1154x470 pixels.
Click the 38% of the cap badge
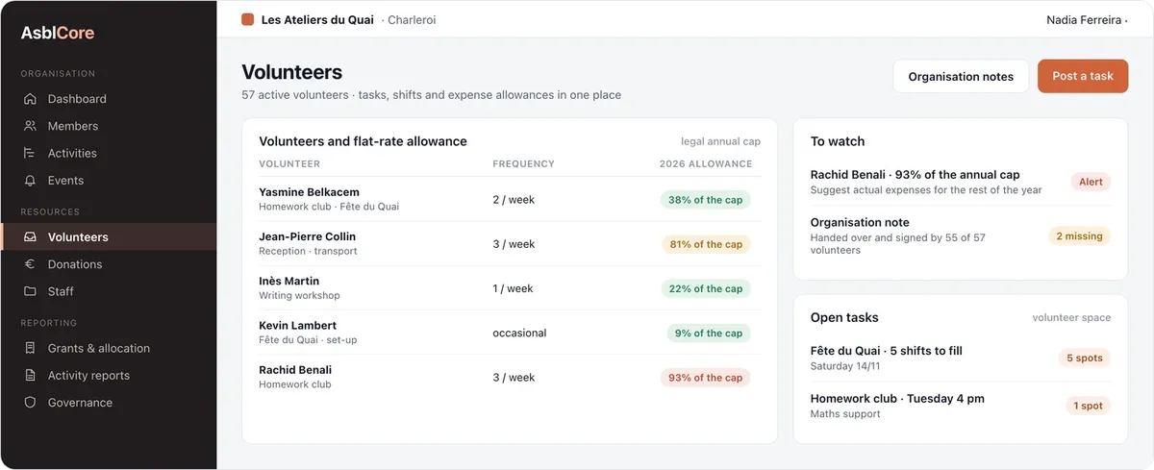click(x=705, y=200)
